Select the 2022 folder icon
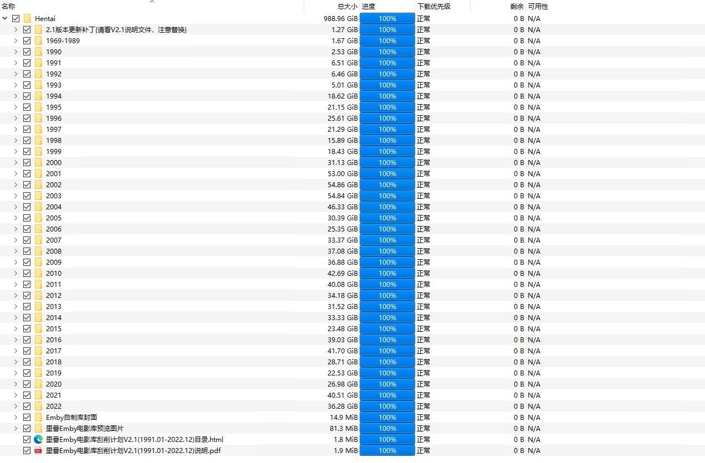This screenshot has height=463, width=705. click(x=38, y=406)
